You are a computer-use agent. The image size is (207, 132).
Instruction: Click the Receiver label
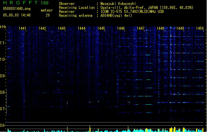[67, 12]
